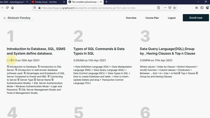Click the large module number 2
Screen dimensions: 210x118
(78, 36)
